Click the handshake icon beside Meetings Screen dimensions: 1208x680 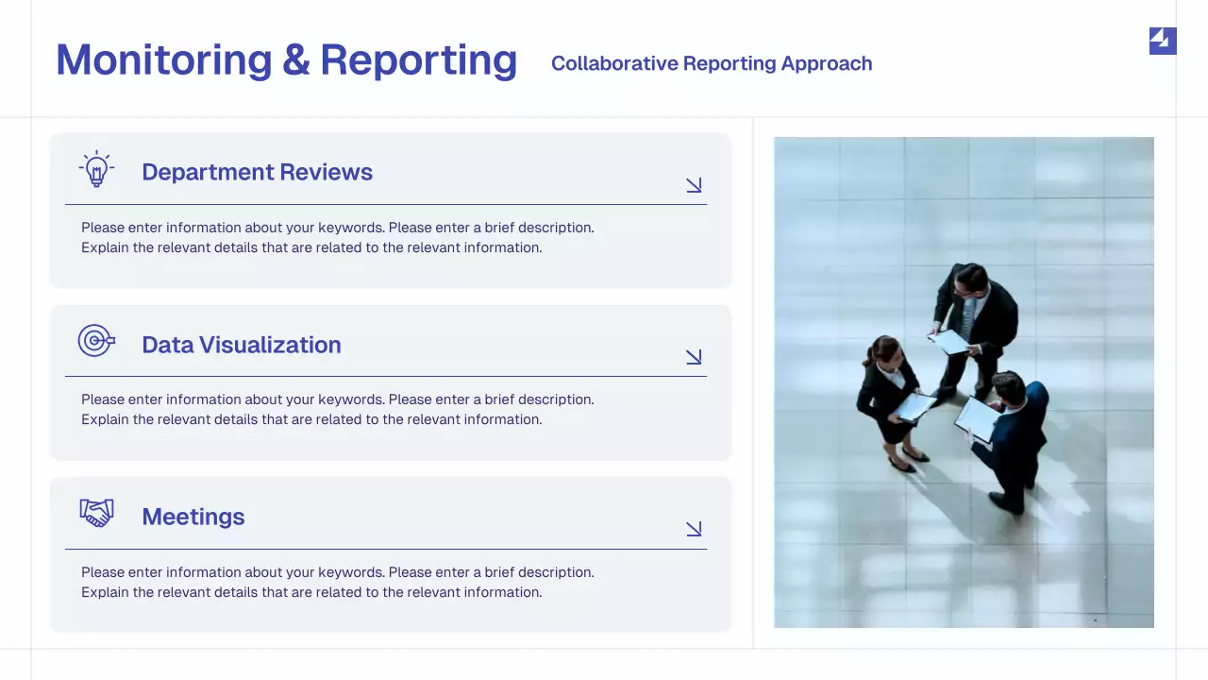click(96, 512)
